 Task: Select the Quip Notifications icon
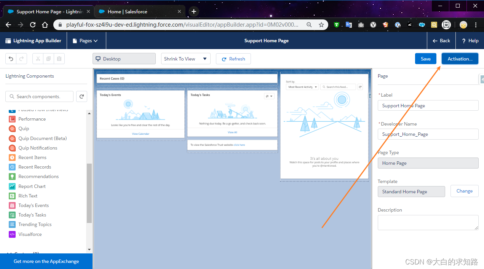[x=12, y=148]
